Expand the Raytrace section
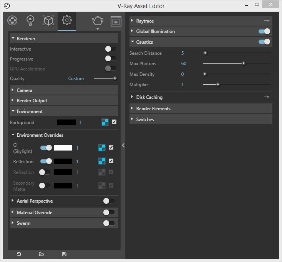 pyautogui.click(x=201, y=21)
